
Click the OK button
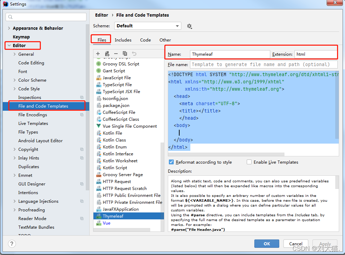pos(266,244)
